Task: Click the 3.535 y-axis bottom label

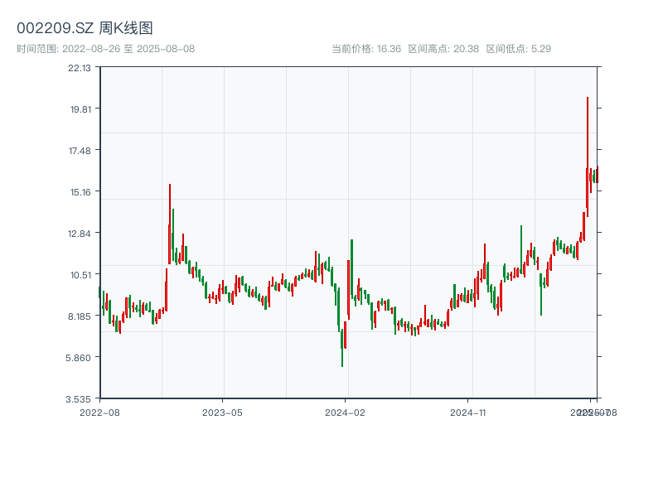Action: [x=80, y=398]
